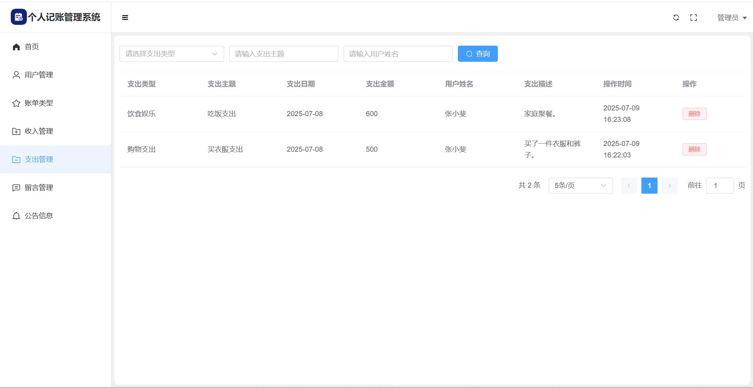Viewport: 753px width, 388px height.
Task: Click the 查询 search button
Action: tap(477, 54)
